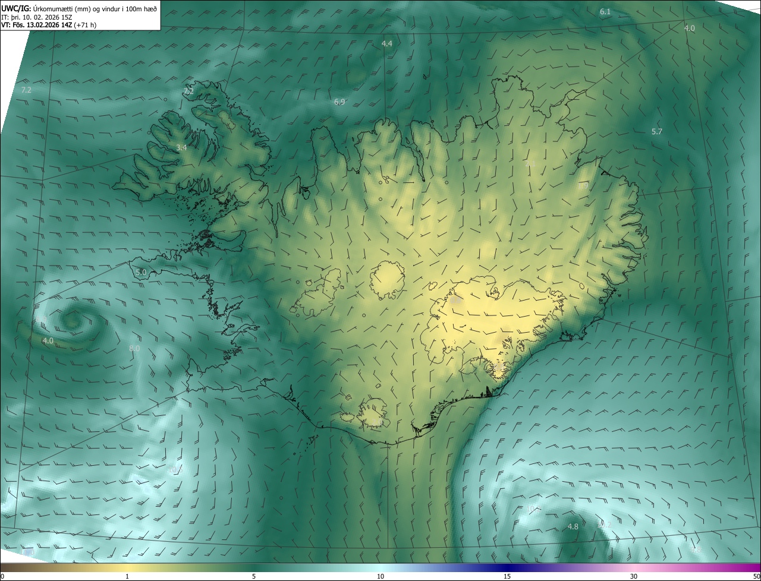Viewport: 761px width, 581px height.
Task: Click the 7.2 value label on the map
Action: (x=26, y=90)
